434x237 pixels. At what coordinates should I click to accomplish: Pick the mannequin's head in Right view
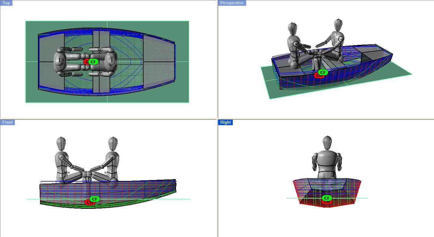point(327,143)
